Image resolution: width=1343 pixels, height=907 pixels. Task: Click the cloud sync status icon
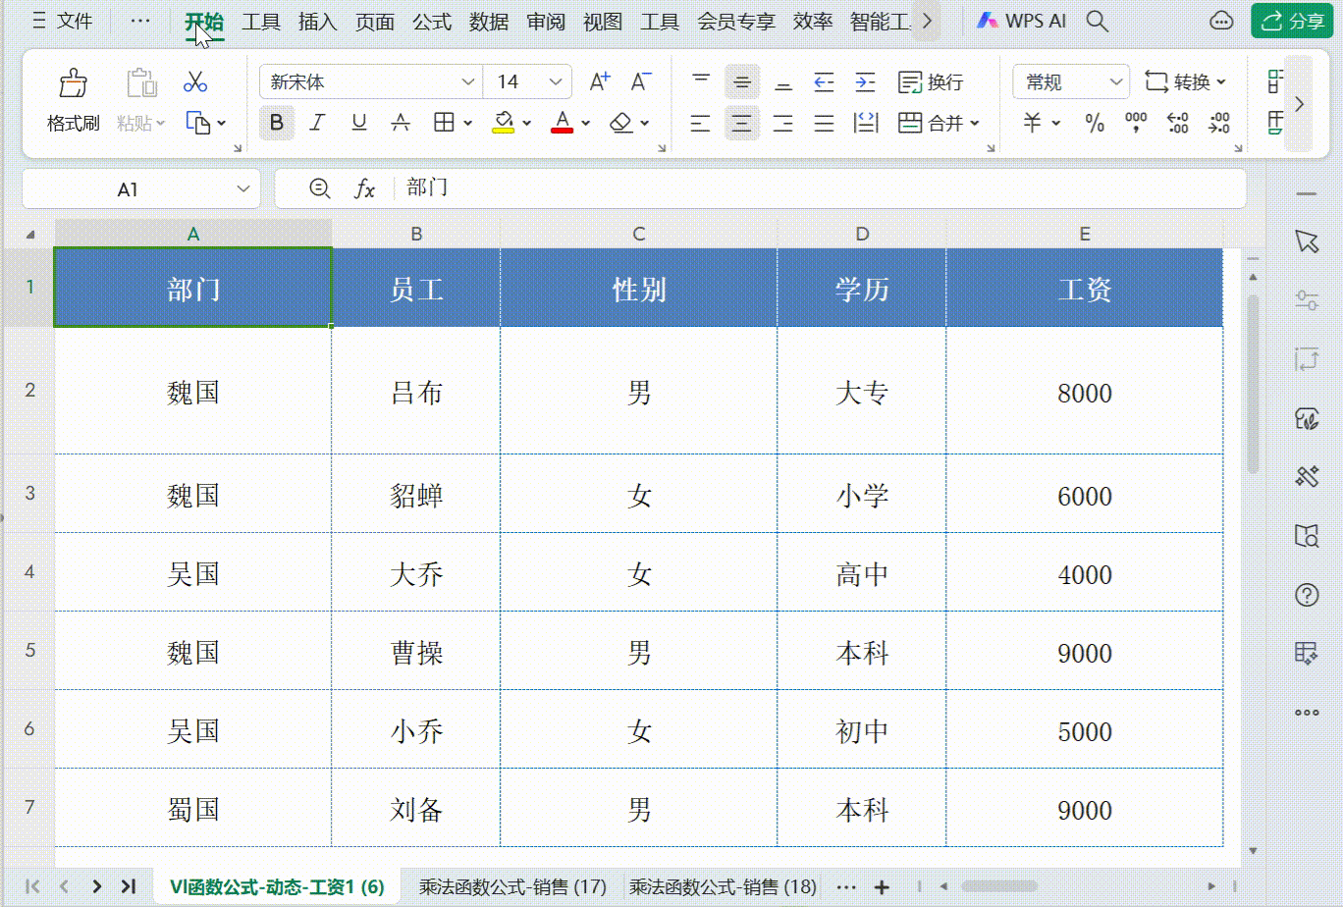tap(1221, 22)
